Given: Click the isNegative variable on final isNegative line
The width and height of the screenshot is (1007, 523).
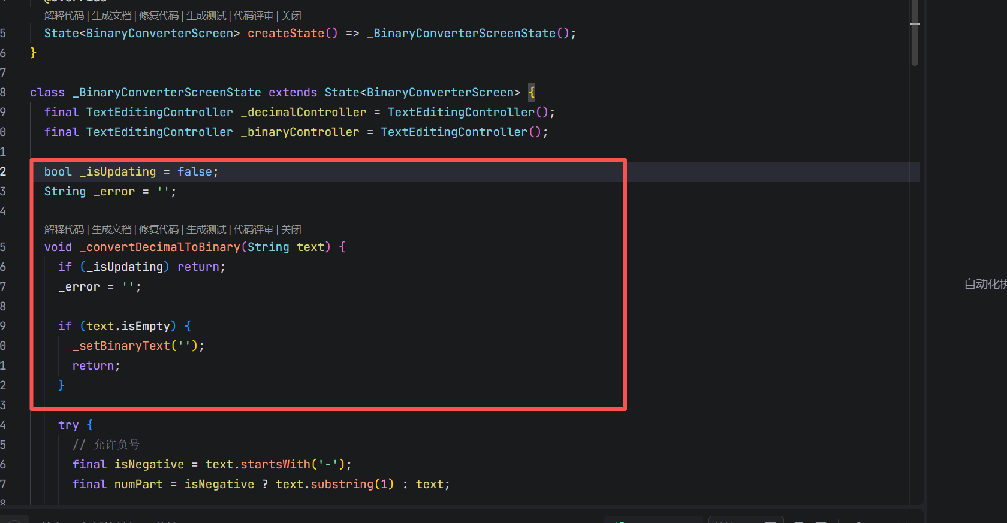Looking at the screenshot, I should point(149,464).
